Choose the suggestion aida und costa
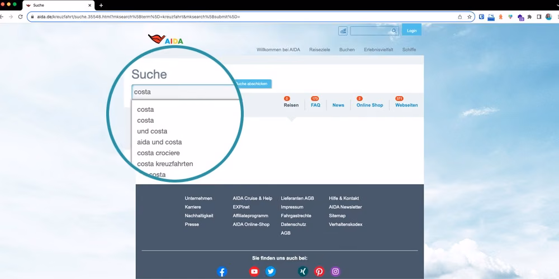 tap(159, 142)
